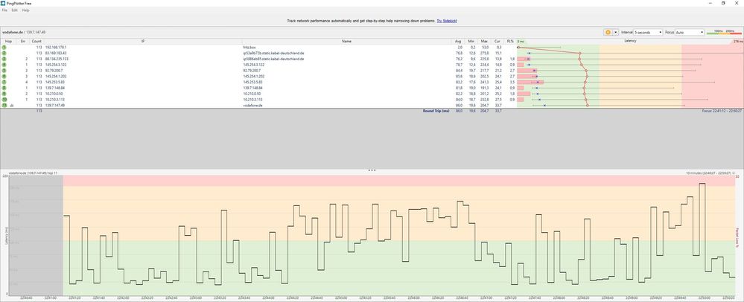The height and width of the screenshot is (302, 744).
Task: Click the PL% column header
Action: tap(510, 41)
